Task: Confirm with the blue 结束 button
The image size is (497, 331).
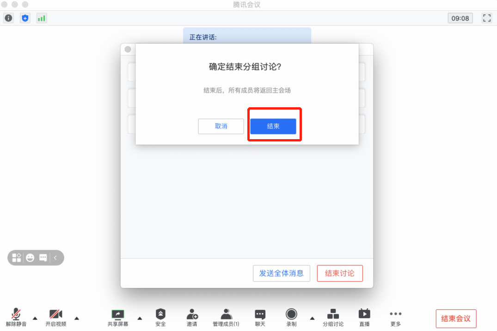Action: (273, 126)
